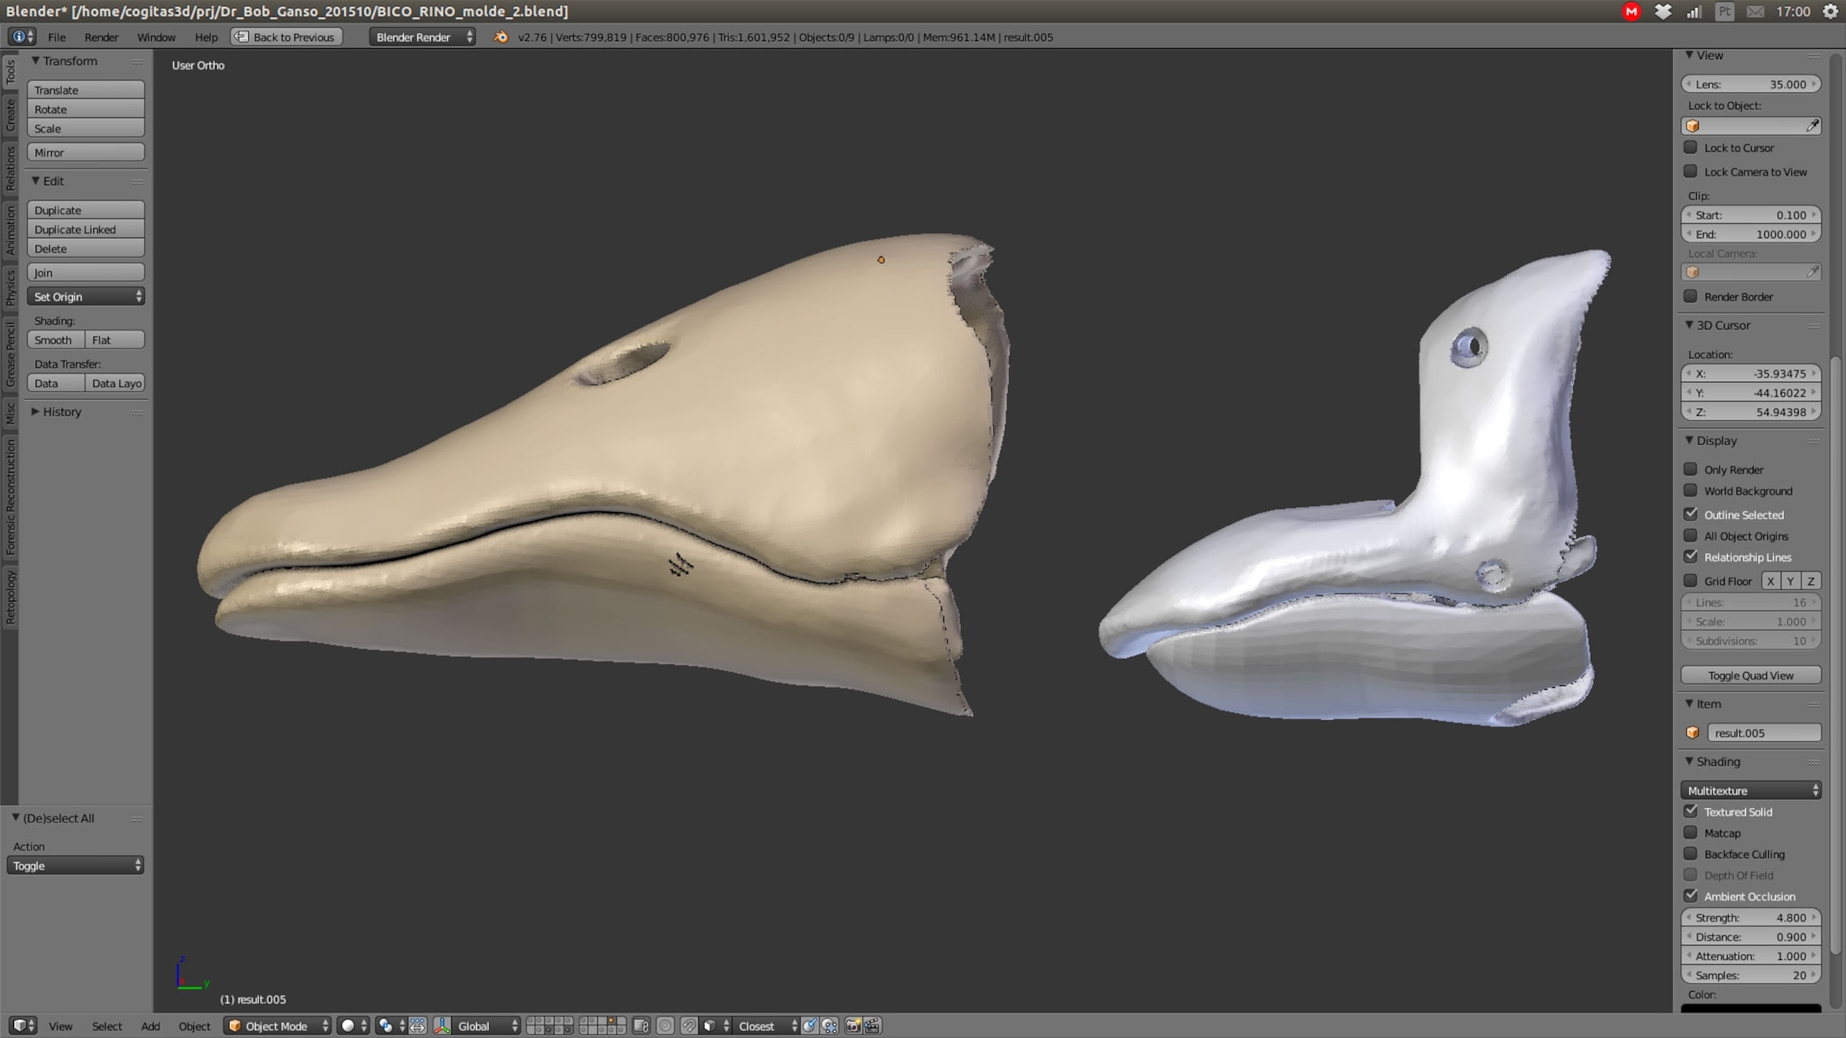Screen dimensions: 1846x1038
Task: Click the pivot point icon in the header
Action: tap(385, 1026)
